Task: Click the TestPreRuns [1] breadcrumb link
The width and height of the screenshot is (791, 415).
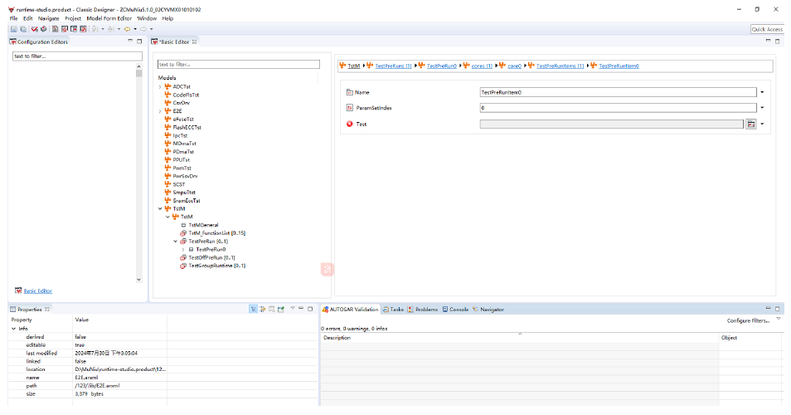Action: [x=393, y=66]
